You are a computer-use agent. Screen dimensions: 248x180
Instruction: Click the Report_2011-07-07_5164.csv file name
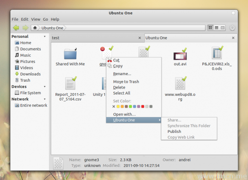[x=71, y=97]
